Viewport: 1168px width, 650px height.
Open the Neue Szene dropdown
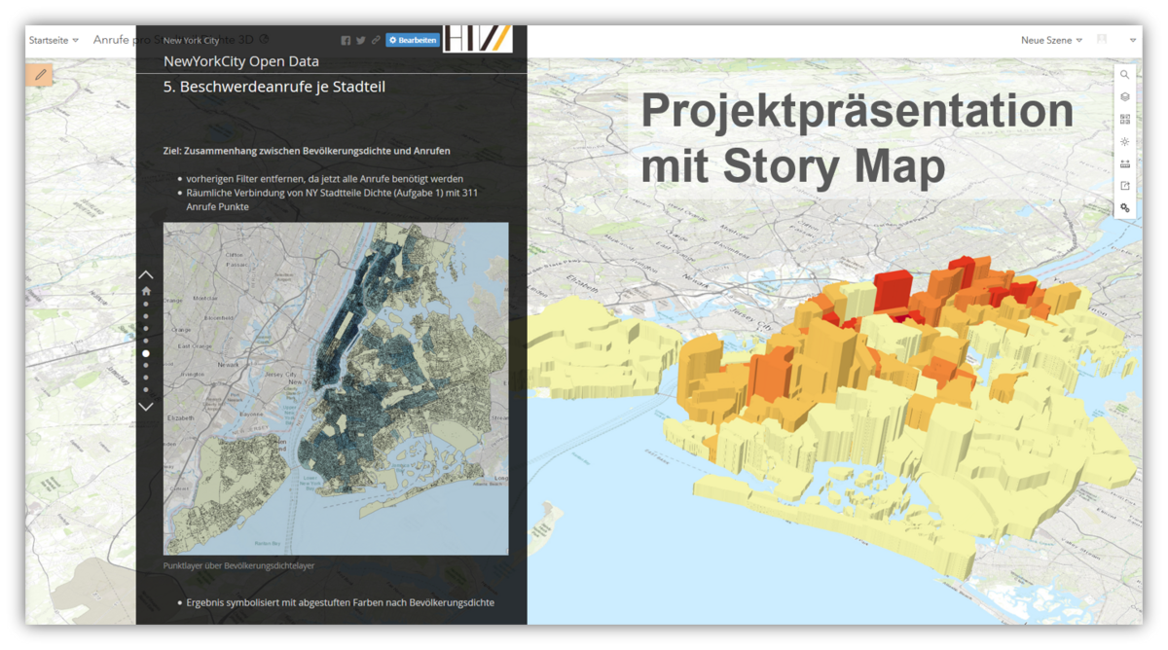click(1051, 40)
